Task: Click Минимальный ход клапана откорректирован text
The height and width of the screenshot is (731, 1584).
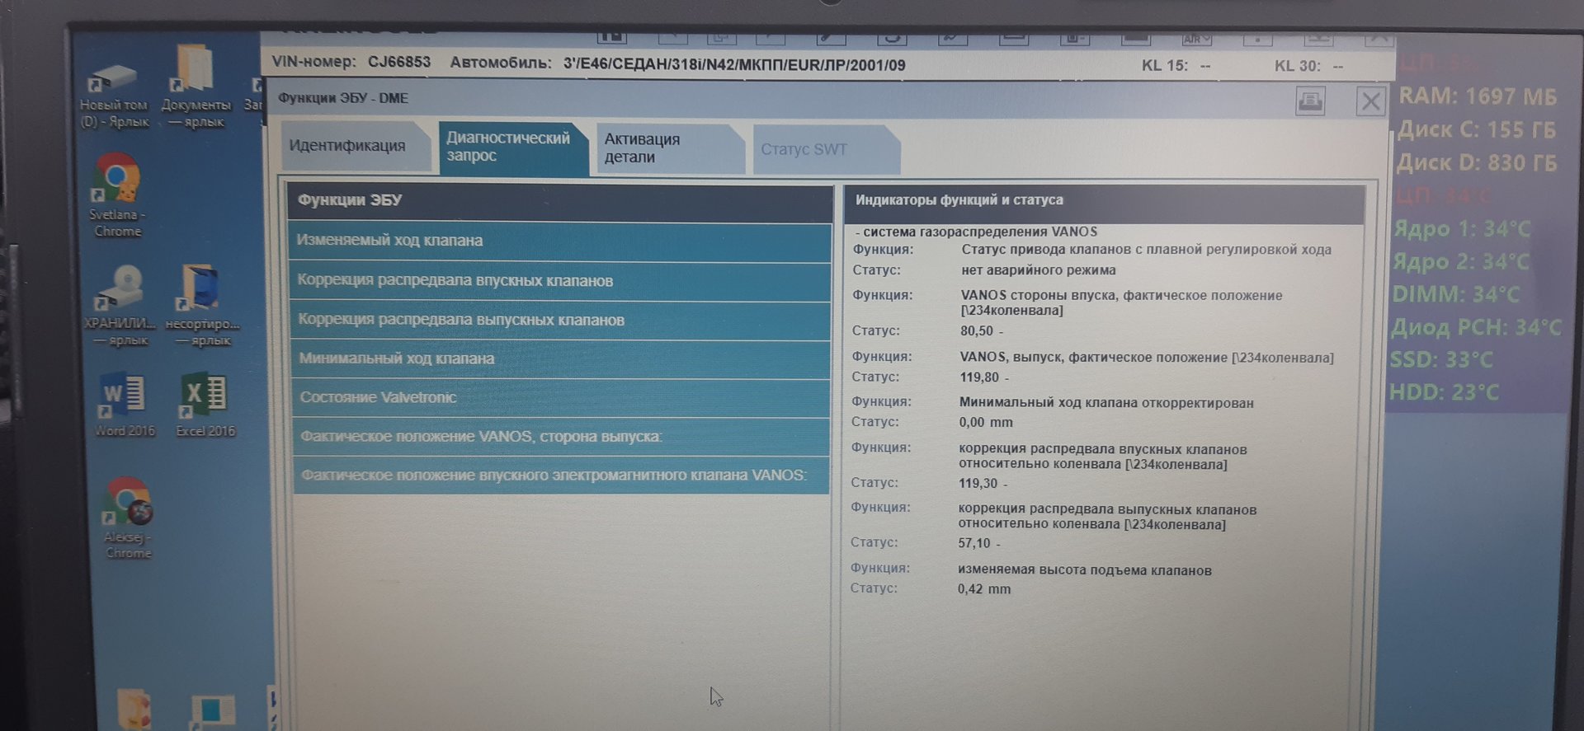Action: (1106, 403)
